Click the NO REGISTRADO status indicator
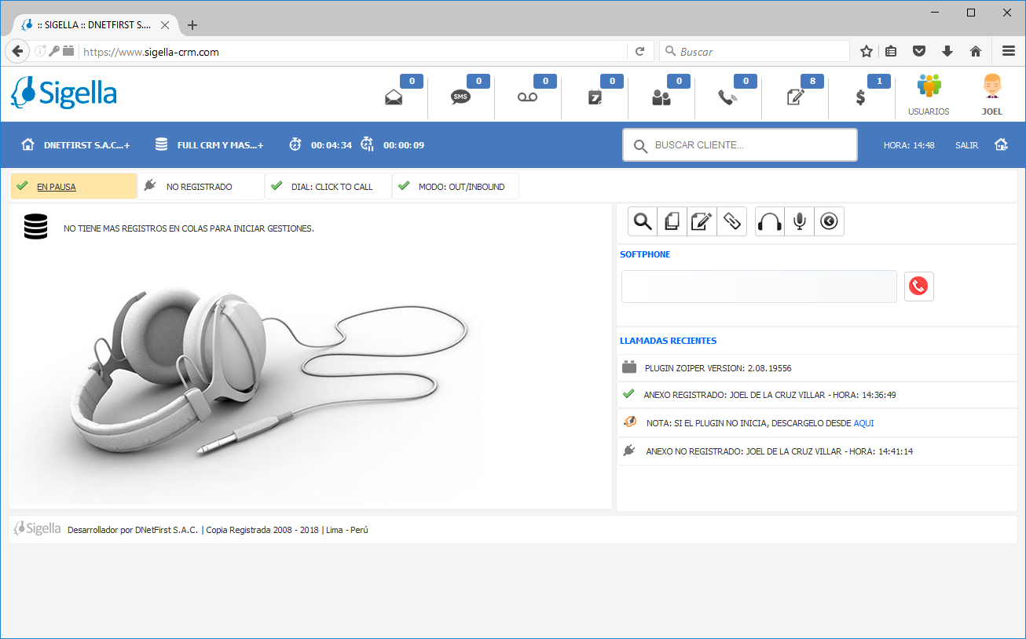 pyautogui.click(x=201, y=187)
